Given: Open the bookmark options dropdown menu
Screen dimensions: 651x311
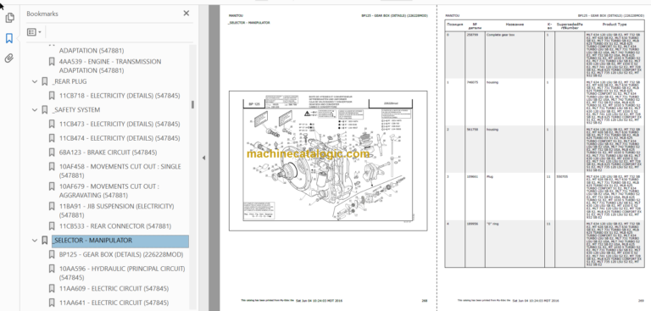Looking at the screenshot, I should pyautogui.click(x=34, y=32).
